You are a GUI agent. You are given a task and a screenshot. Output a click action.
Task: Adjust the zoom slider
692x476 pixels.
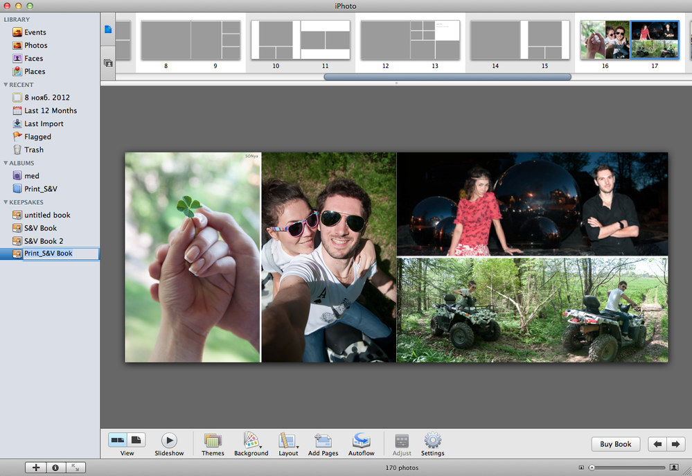[628, 468]
